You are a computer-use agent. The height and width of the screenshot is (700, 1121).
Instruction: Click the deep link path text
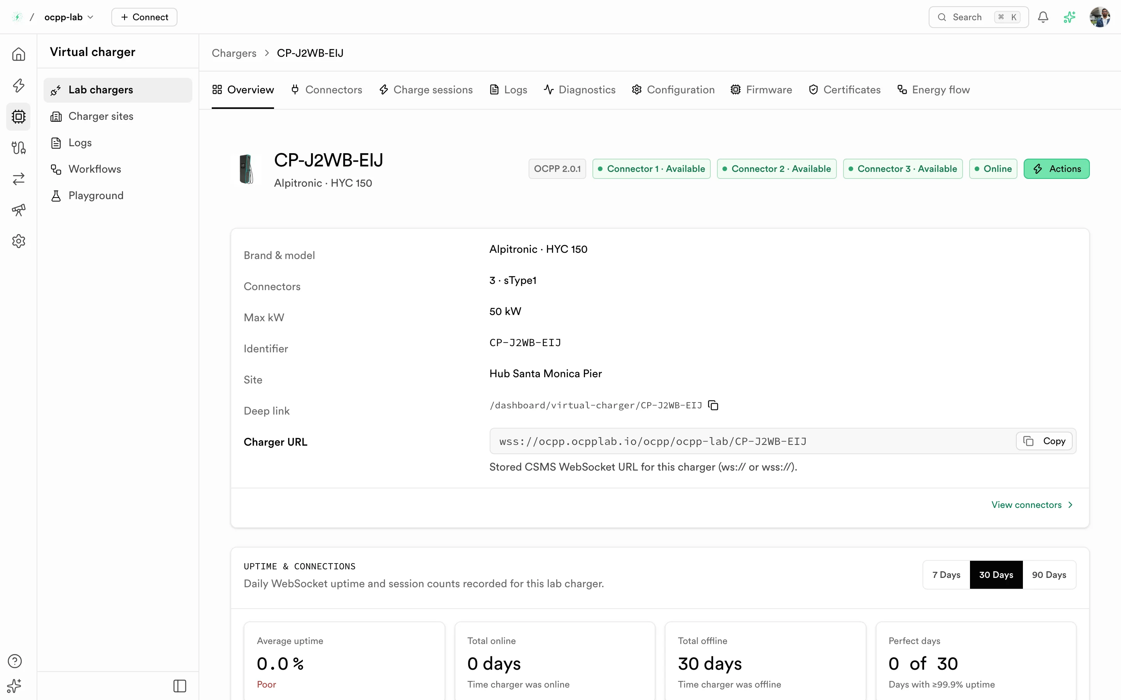(596, 405)
